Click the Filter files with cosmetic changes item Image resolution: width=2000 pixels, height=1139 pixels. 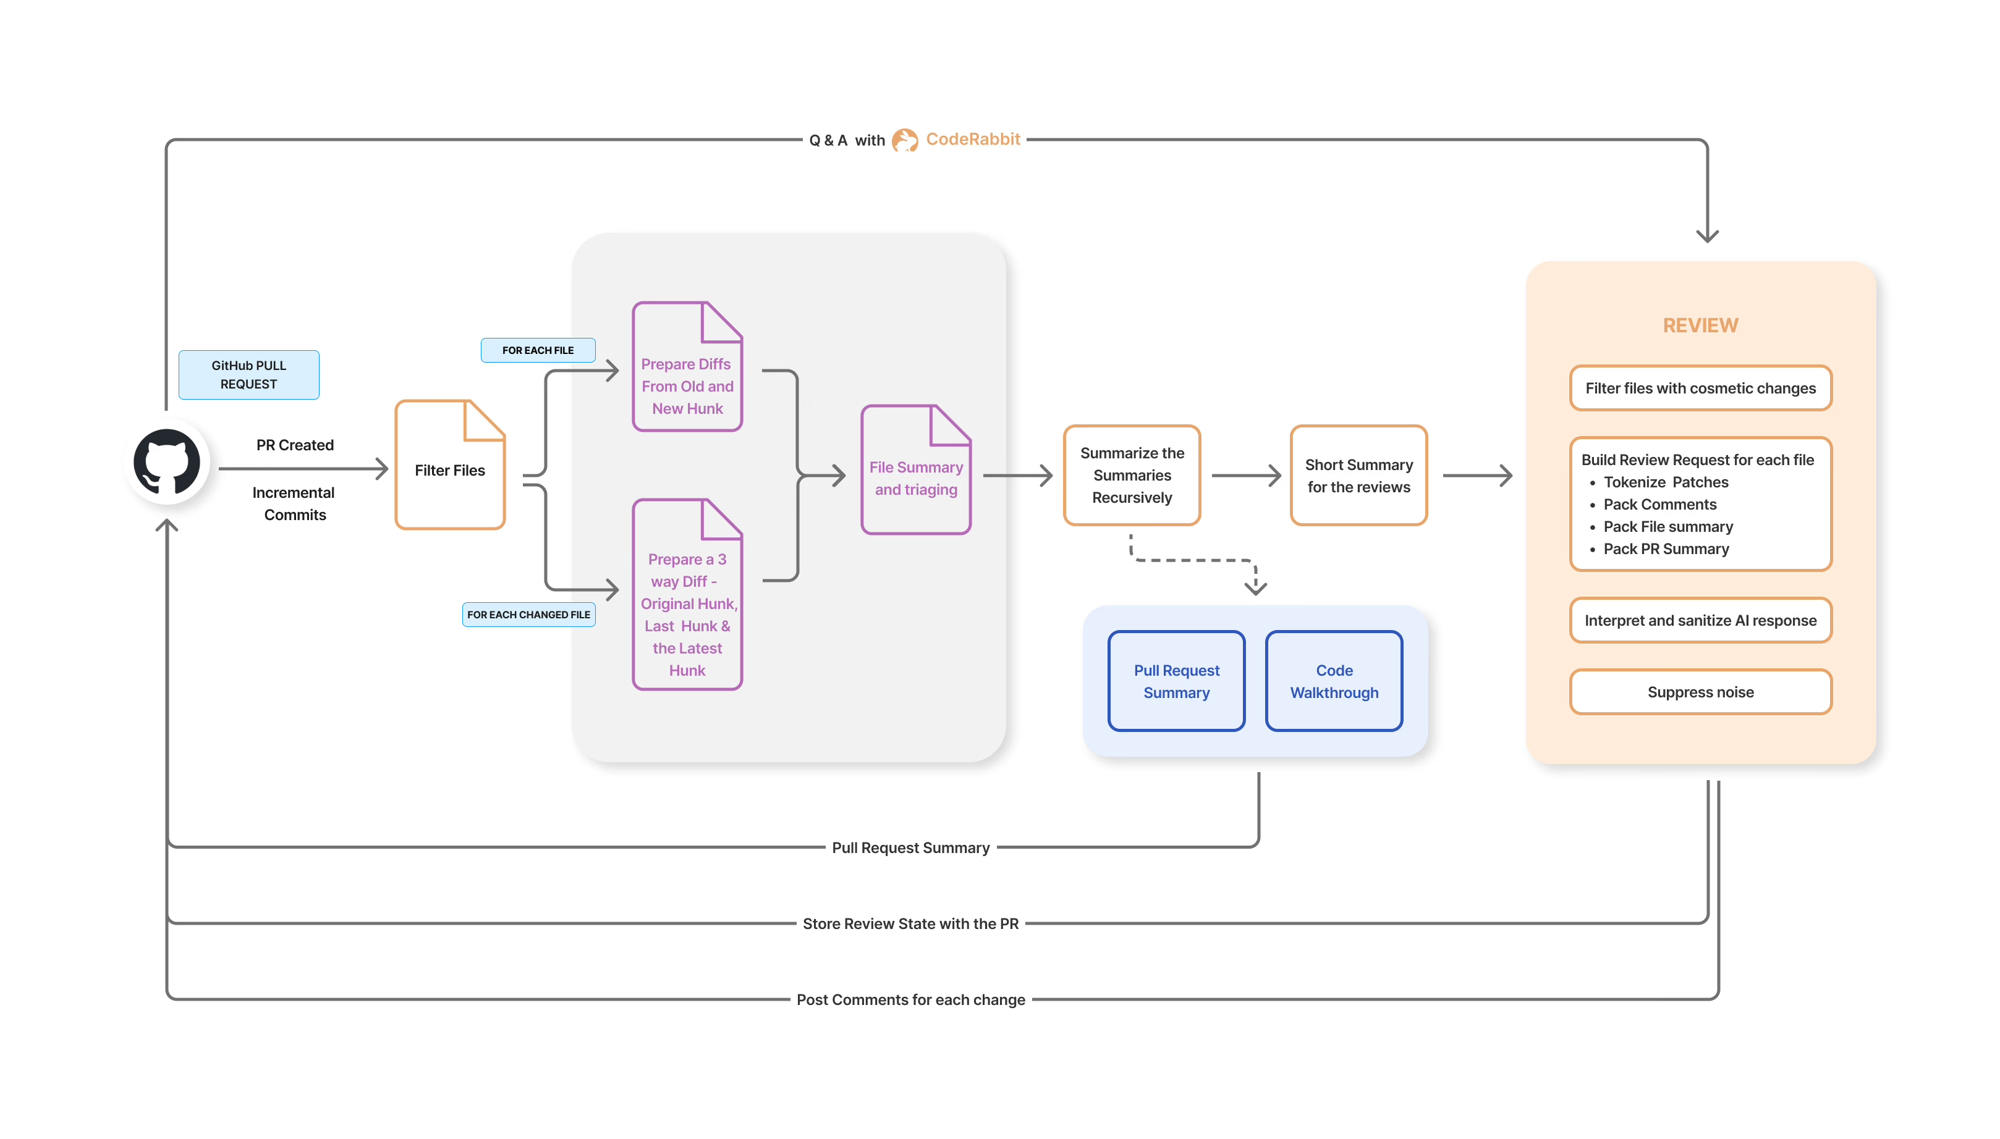click(x=1700, y=388)
